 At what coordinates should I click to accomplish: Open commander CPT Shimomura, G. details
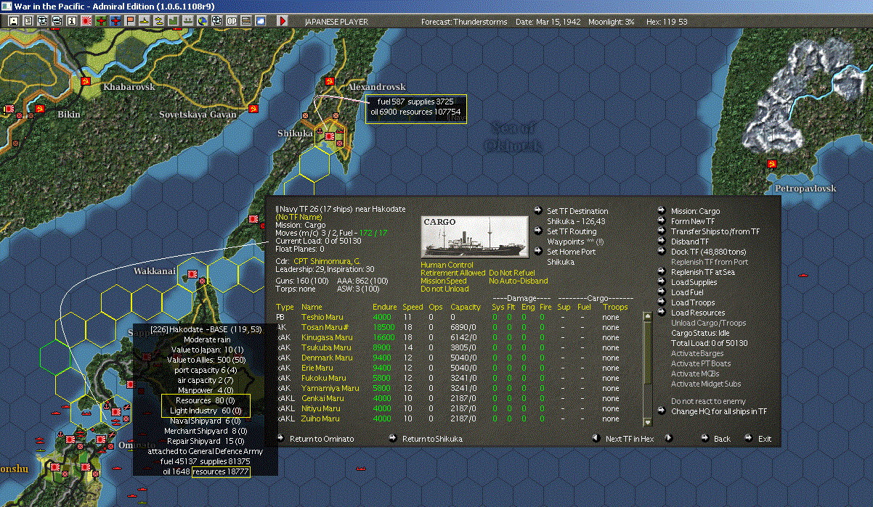(327, 260)
